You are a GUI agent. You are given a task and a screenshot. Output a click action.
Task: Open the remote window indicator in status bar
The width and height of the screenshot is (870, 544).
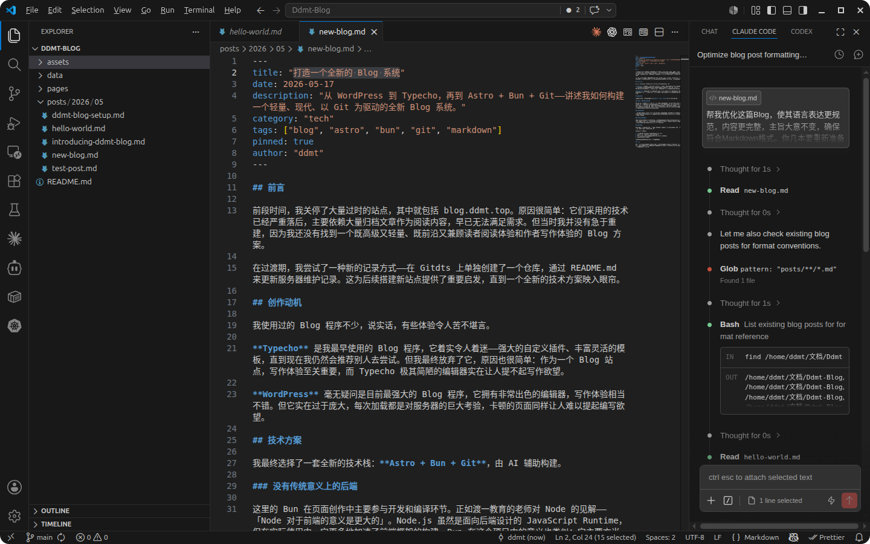pyautogui.click(x=11, y=537)
